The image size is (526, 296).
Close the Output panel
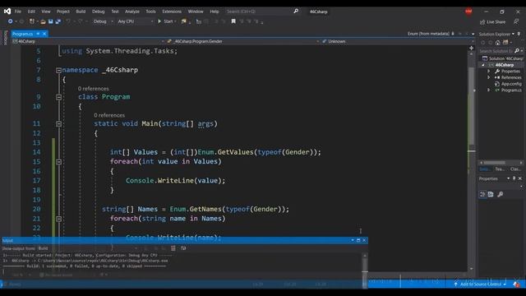pos(364,240)
